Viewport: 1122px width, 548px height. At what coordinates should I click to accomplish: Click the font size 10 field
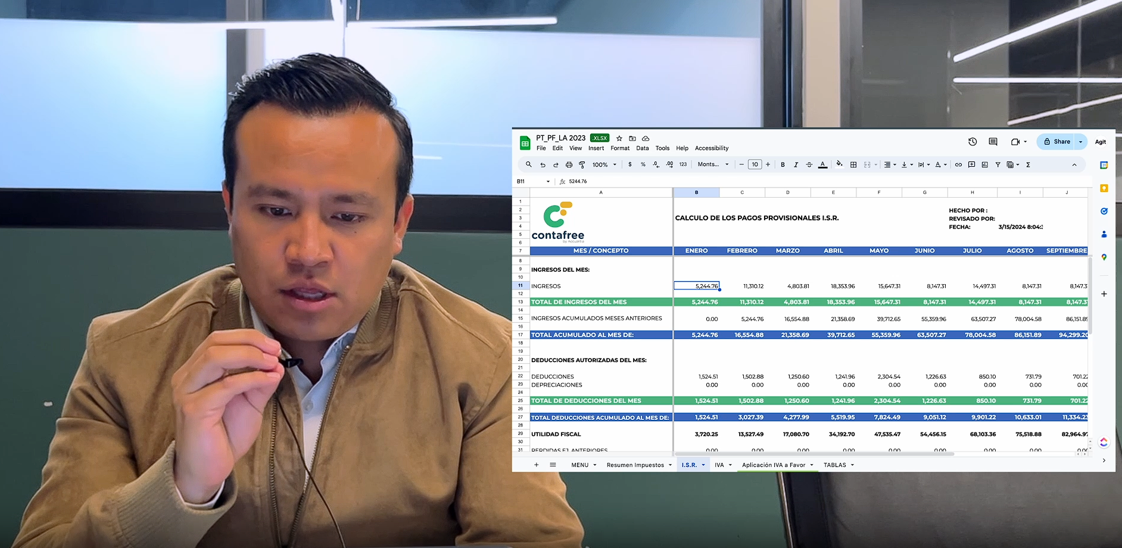[755, 164]
